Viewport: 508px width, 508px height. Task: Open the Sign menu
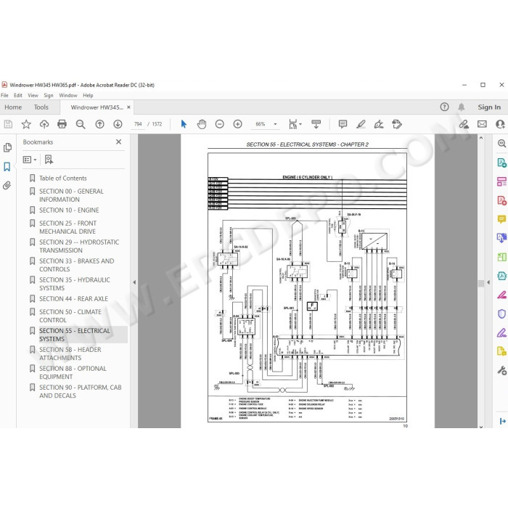click(49, 95)
